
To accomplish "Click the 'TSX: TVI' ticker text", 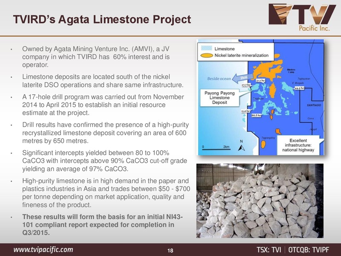I will click(x=269, y=250).
